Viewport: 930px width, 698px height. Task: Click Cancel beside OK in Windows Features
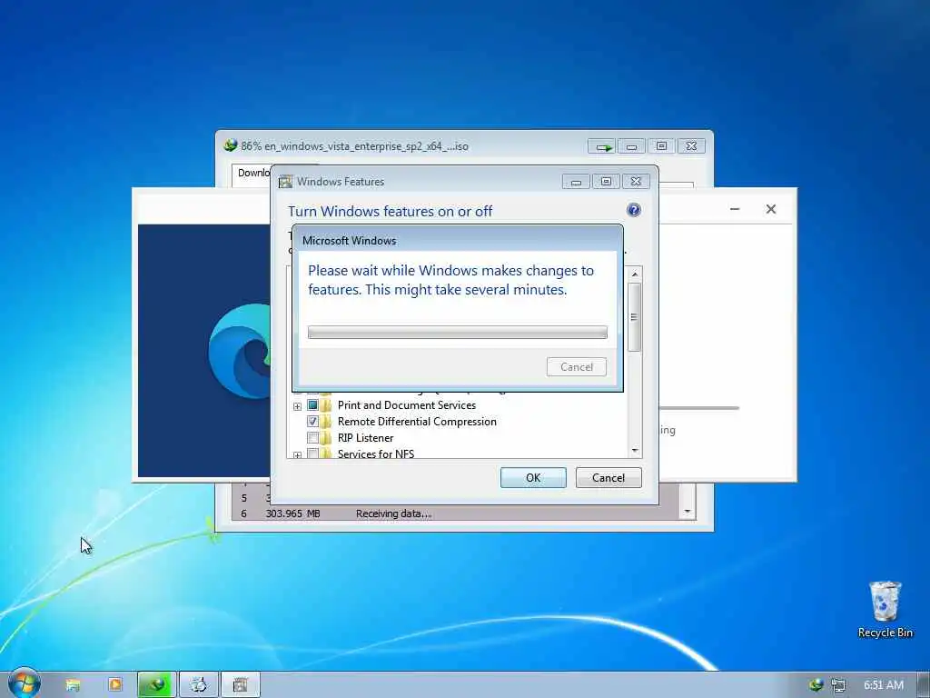(x=608, y=478)
